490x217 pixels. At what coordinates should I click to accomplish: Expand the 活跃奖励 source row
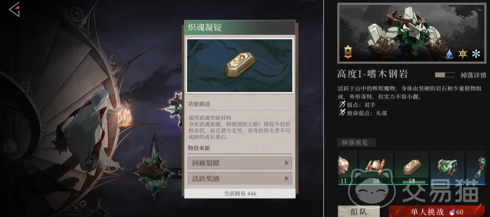pyautogui.click(x=240, y=178)
